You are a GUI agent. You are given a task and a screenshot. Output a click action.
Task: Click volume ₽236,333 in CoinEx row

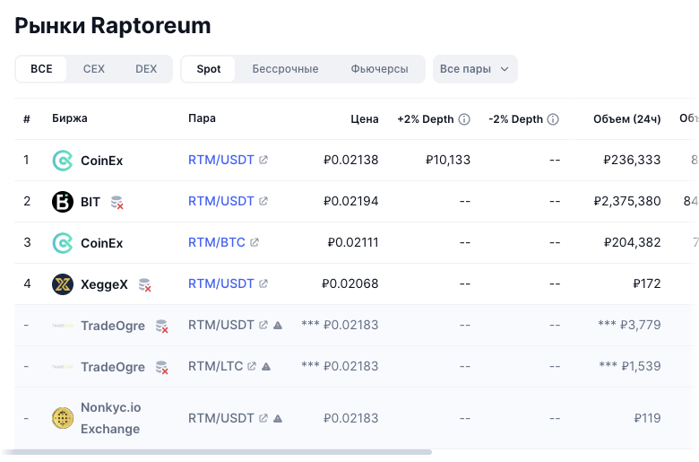(632, 160)
